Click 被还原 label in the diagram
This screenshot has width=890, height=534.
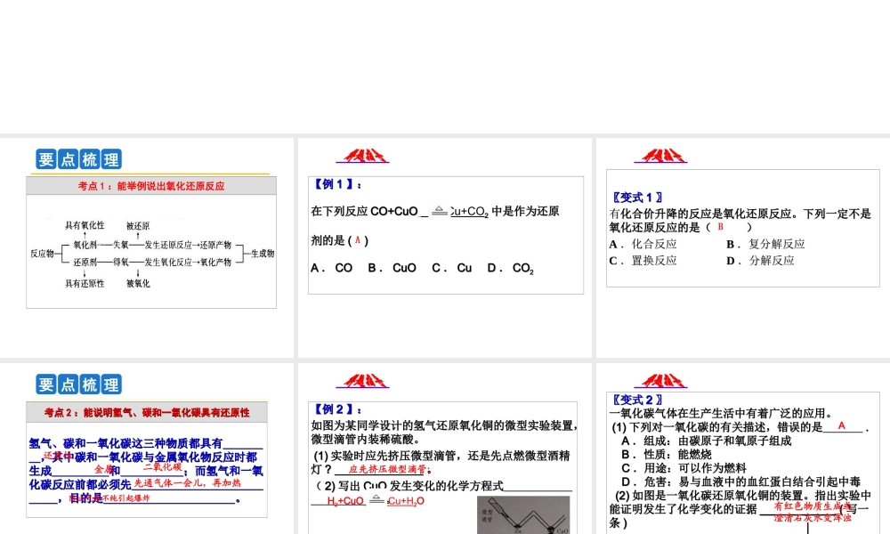point(138,226)
